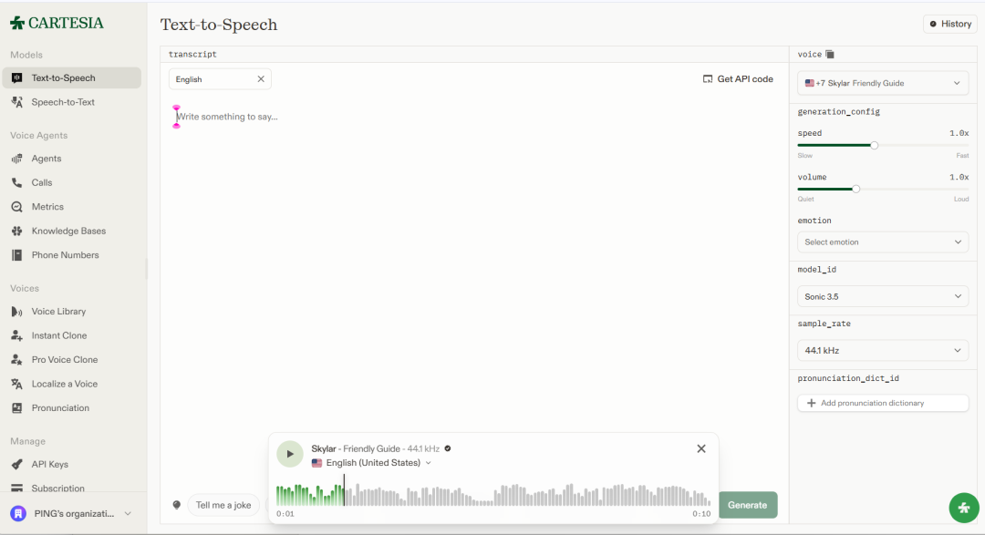985x535 pixels.
Task: Click the speed slider handle
Action: pos(874,145)
